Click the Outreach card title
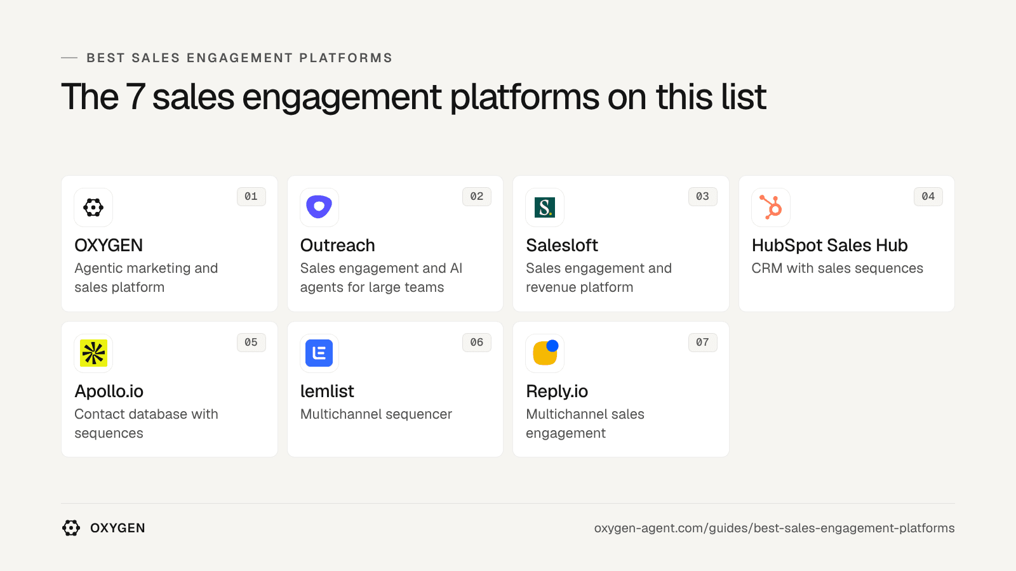Image resolution: width=1016 pixels, height=571 pixels. coord(338,246)
